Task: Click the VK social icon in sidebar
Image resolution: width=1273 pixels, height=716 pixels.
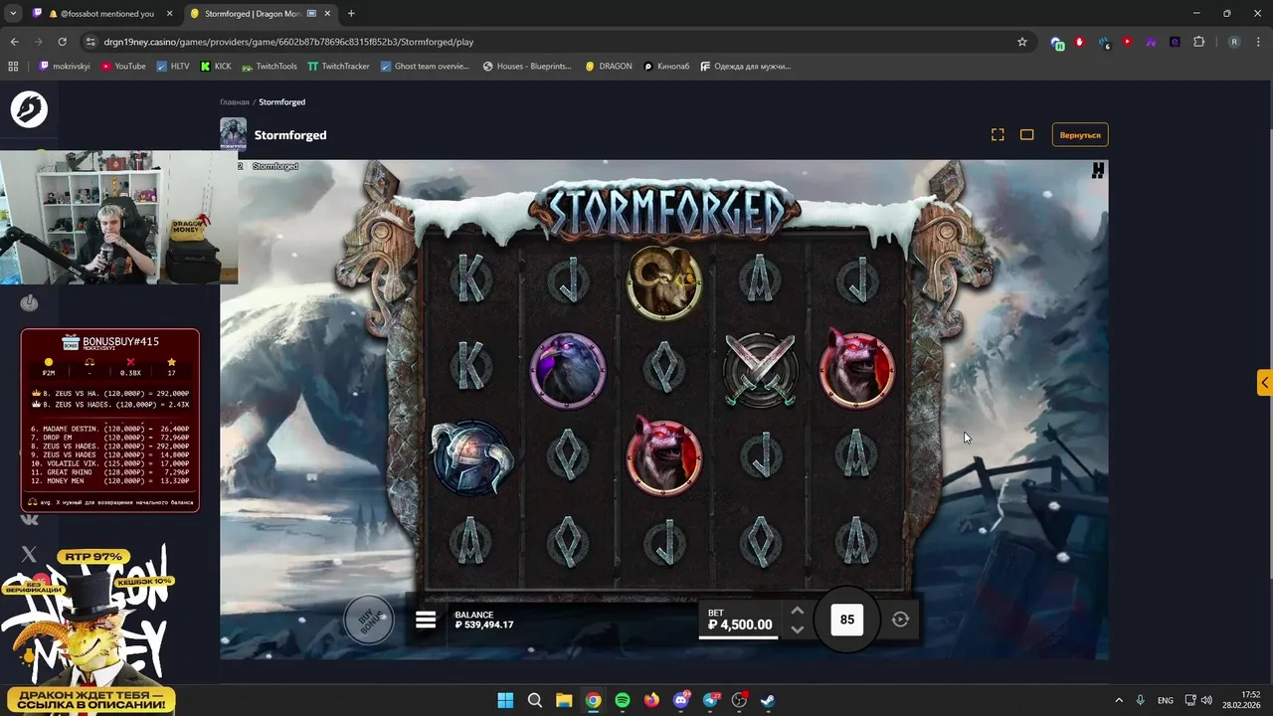Action: coord(29,518)
